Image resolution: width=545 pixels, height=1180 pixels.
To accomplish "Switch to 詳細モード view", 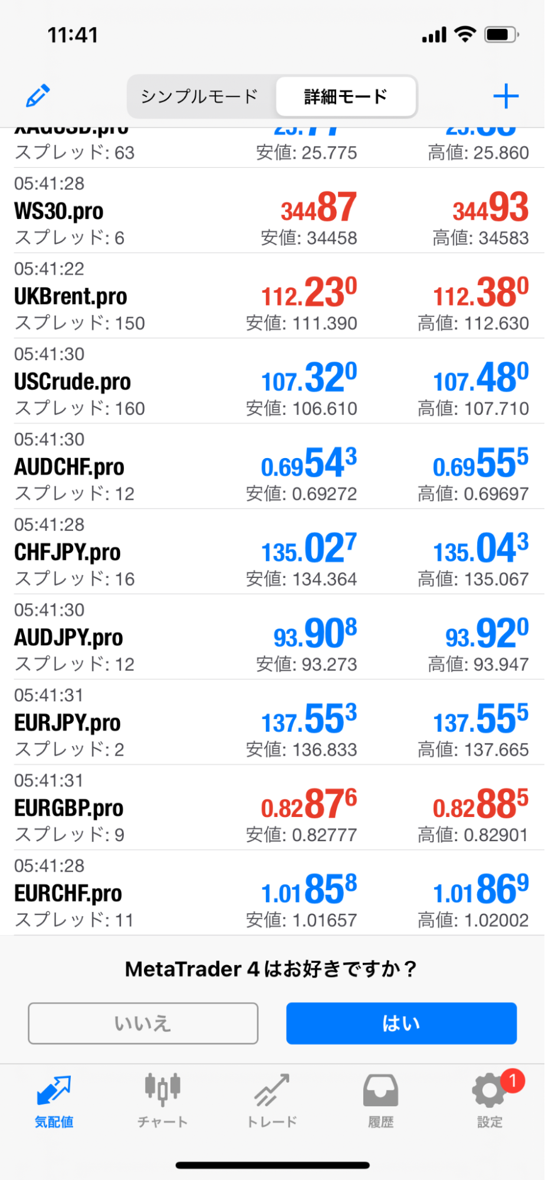I will [x=346, y=96].
